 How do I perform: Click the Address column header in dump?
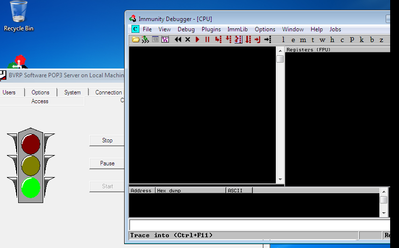click(x=142, y=190)
